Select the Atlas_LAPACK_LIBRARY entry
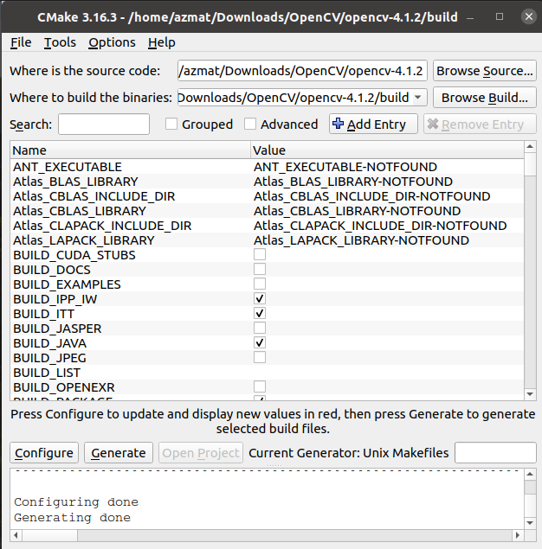Screen dimensions: 542x549 pos(83,240)
